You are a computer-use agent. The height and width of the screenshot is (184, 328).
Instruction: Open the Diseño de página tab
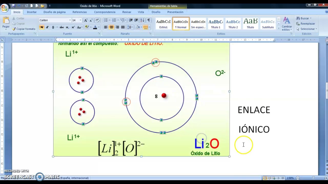[x=55, y=12]
